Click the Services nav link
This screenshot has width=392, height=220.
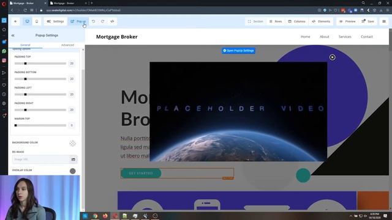[345, 37]
